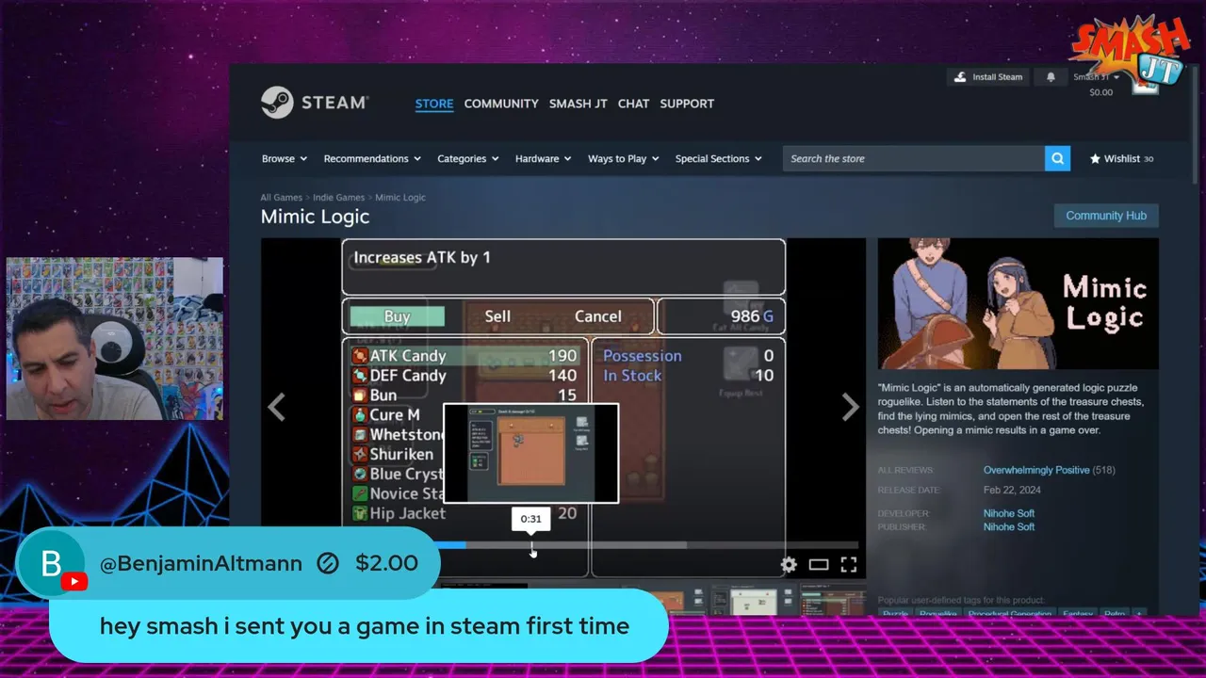
Task: Open the Hardware dropdown
Action: 543,159
